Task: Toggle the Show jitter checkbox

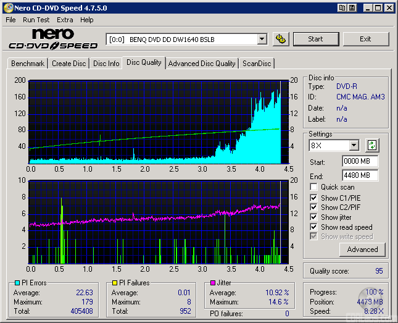Action: coord(314,217)
